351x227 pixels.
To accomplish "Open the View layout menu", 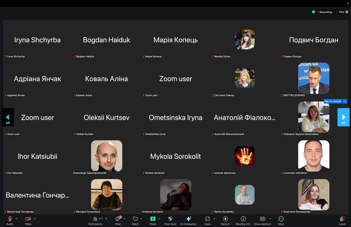I will click(343, 12).
